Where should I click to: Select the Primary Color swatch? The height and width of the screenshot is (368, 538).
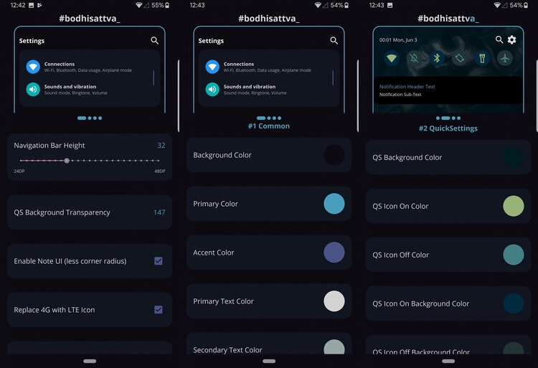(x=334, y=204)
